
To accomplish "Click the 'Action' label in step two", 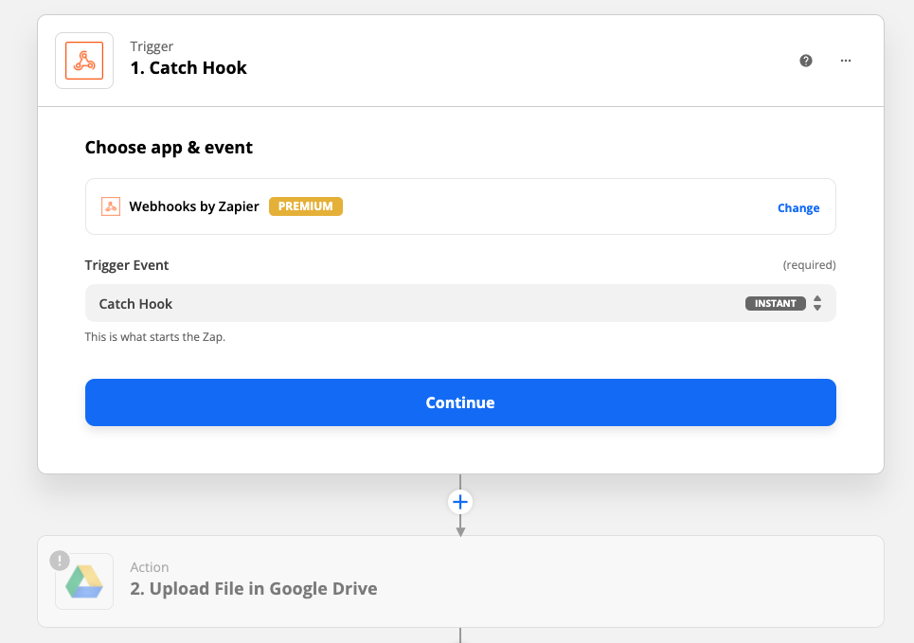I will [x=150, y=567].
